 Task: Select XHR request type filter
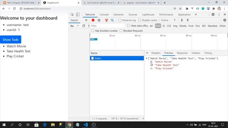[x=158, y=26]
